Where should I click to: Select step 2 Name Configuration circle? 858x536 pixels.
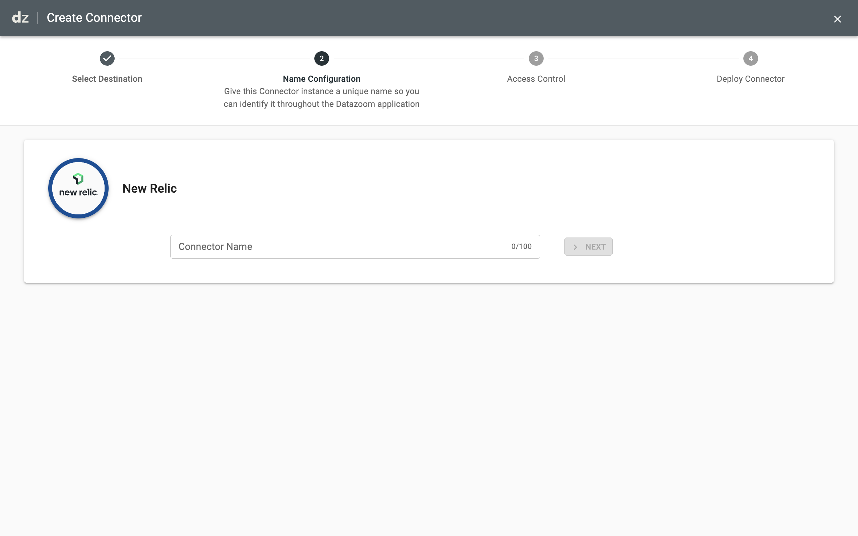tap(321, 59)
